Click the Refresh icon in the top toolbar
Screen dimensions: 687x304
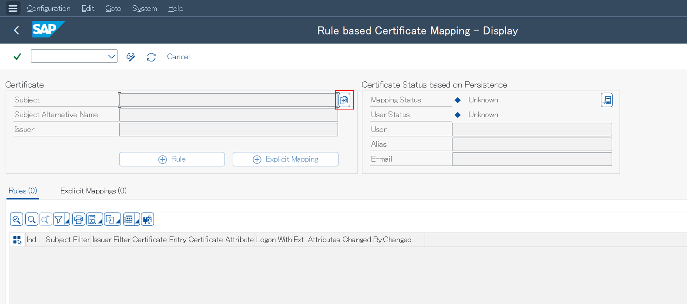[151, 57]
